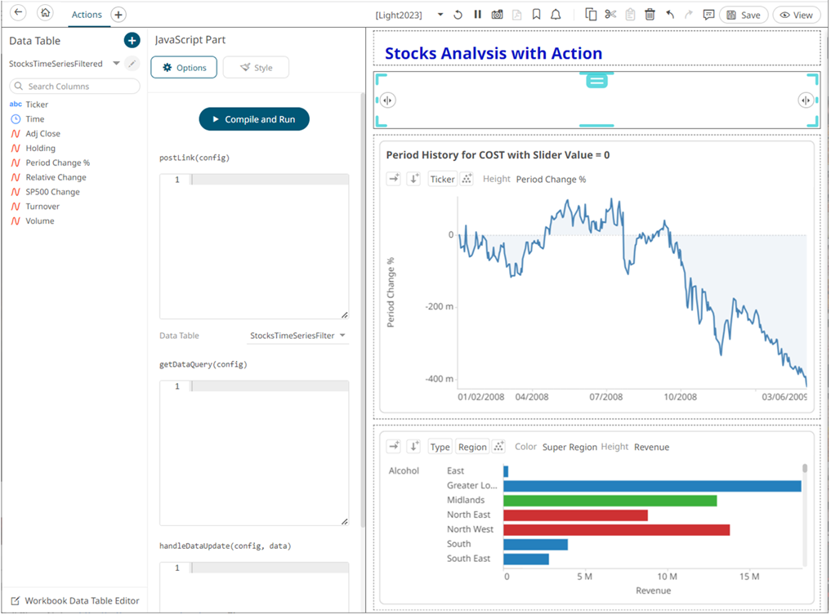Delete selected part with trash icon
The image size is (831, 615).
pyautogui.click(x=650, y=15)
